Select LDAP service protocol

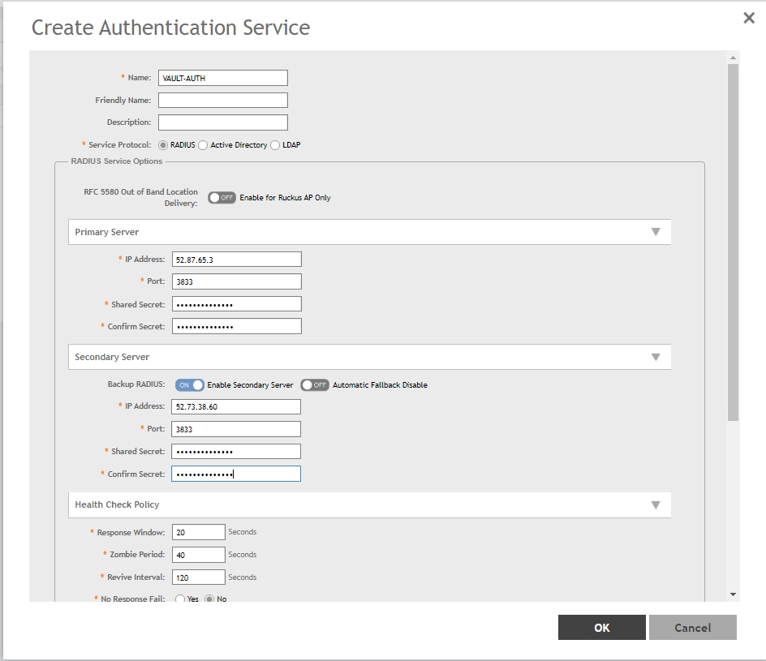[x=275, y=145]
